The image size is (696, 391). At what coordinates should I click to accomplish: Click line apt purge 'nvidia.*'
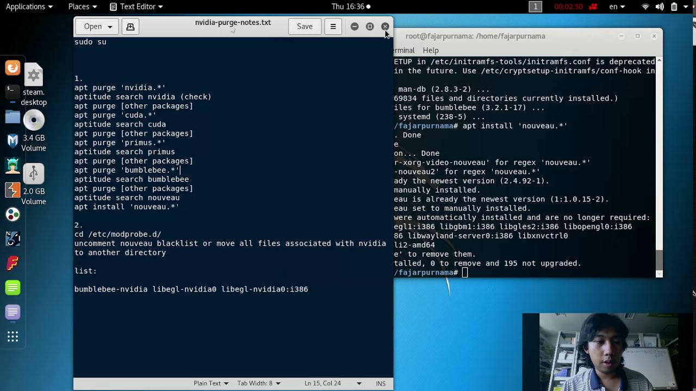coord(120,88)
